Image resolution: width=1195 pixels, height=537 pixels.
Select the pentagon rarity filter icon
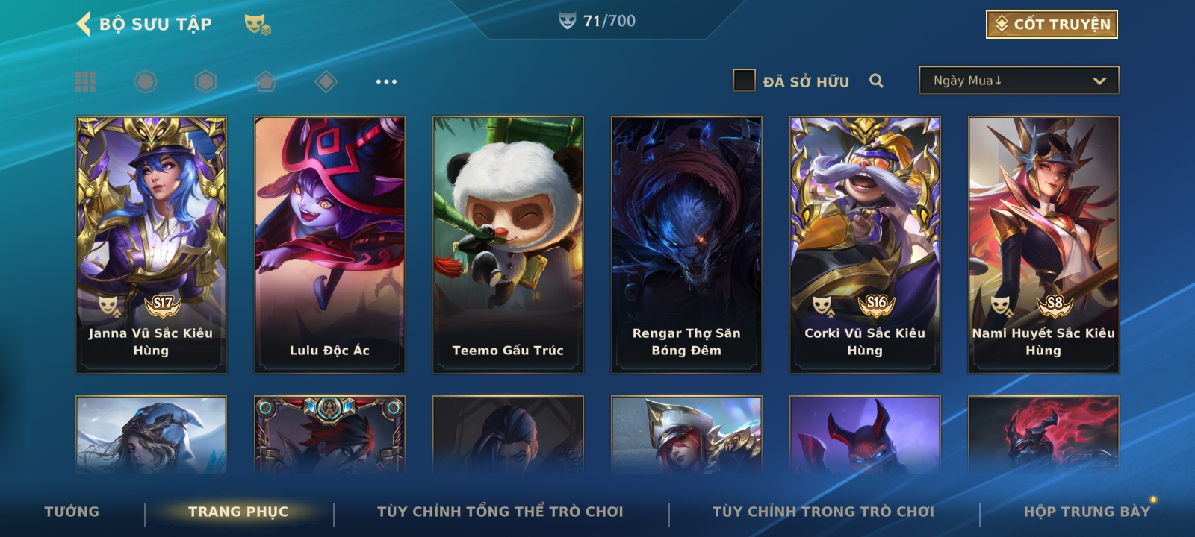click(266, 81)
